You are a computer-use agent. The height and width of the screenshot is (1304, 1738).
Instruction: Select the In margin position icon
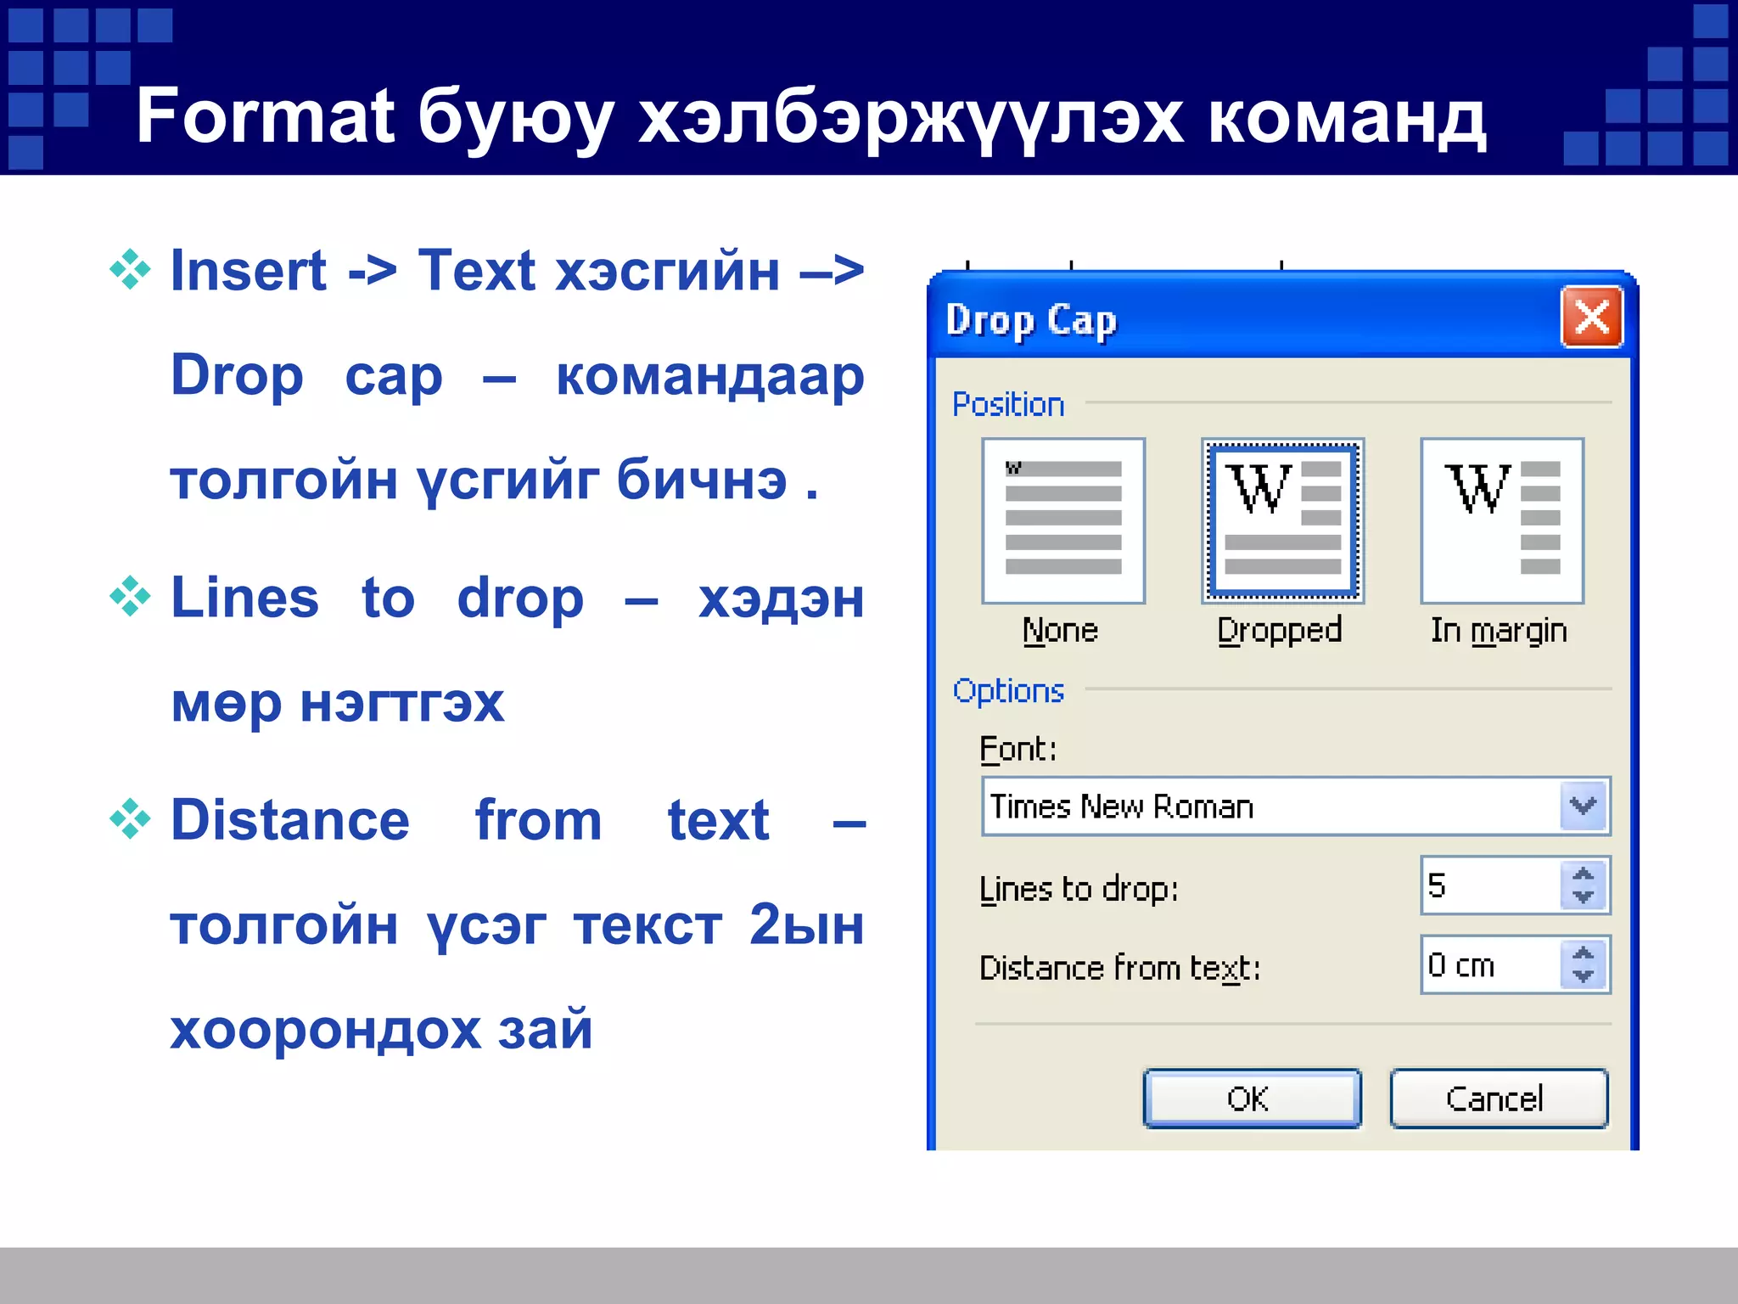click(x=1502, y=520)
